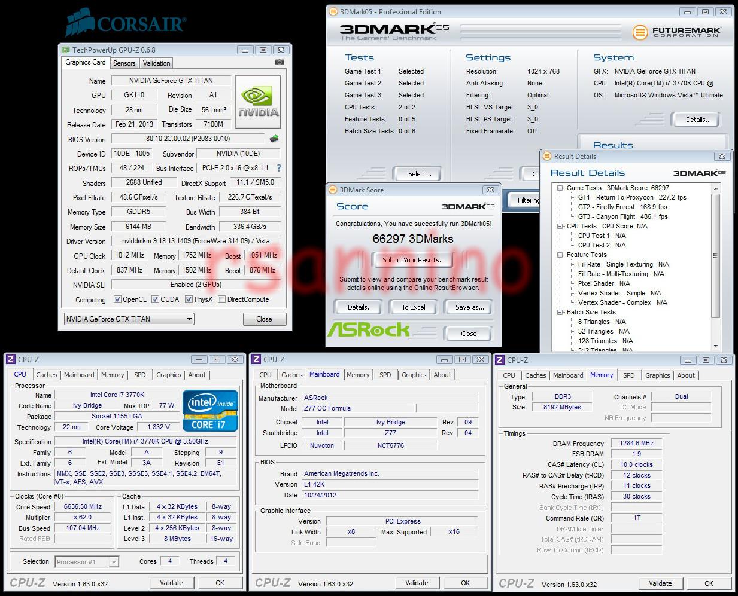Click the GPU-Z title bar icon
The image size is (738, 596).
[65, 50]
